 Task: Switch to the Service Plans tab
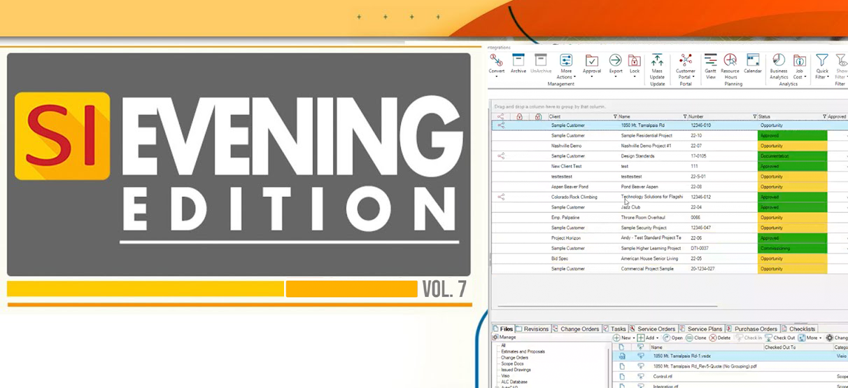[701, 328]
